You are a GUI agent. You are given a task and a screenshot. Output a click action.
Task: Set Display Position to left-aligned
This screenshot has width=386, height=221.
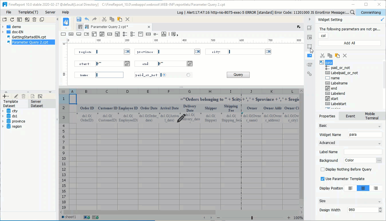(350, 188)
